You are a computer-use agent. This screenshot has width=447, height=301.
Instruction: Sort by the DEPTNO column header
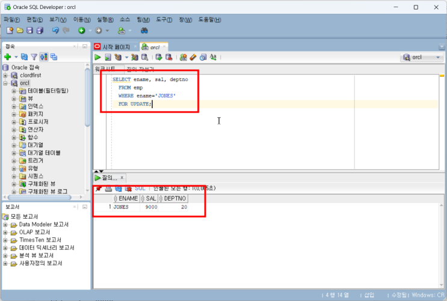coord(173,198)
